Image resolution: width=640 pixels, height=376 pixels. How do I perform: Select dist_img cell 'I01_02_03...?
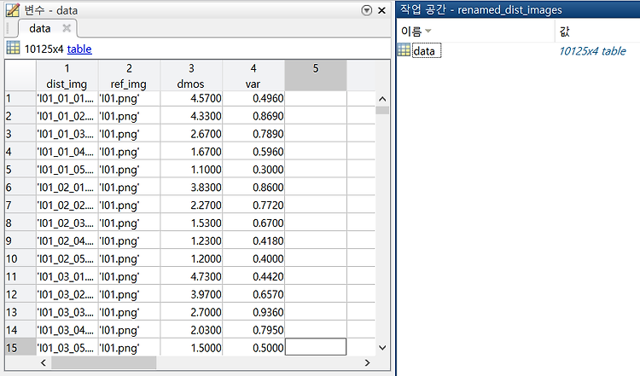pyautogui.click(x=67, y=223)
